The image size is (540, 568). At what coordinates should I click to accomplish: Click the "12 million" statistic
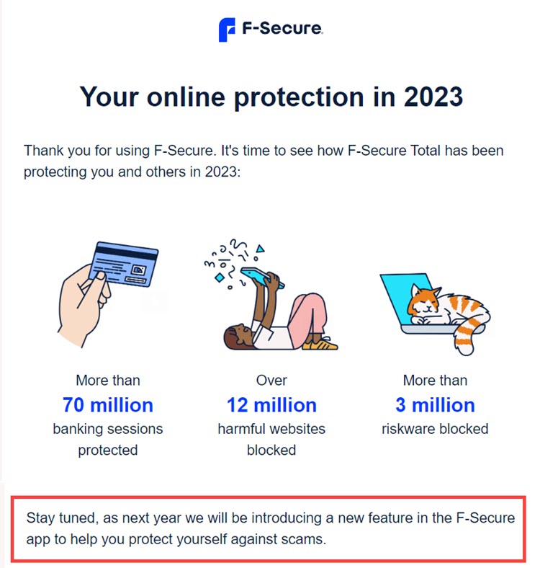coord(271,404)
